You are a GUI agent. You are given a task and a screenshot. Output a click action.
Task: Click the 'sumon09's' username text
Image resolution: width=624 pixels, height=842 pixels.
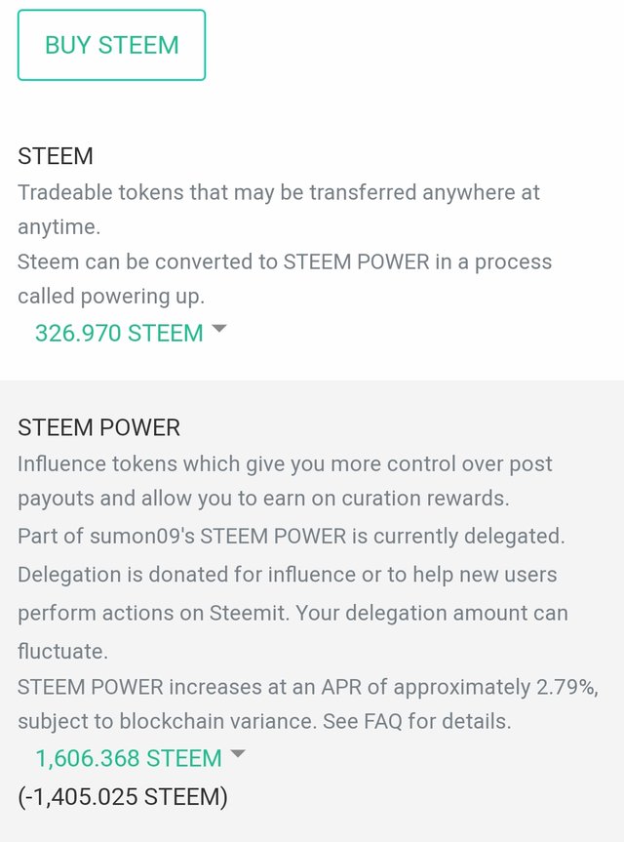142,536
